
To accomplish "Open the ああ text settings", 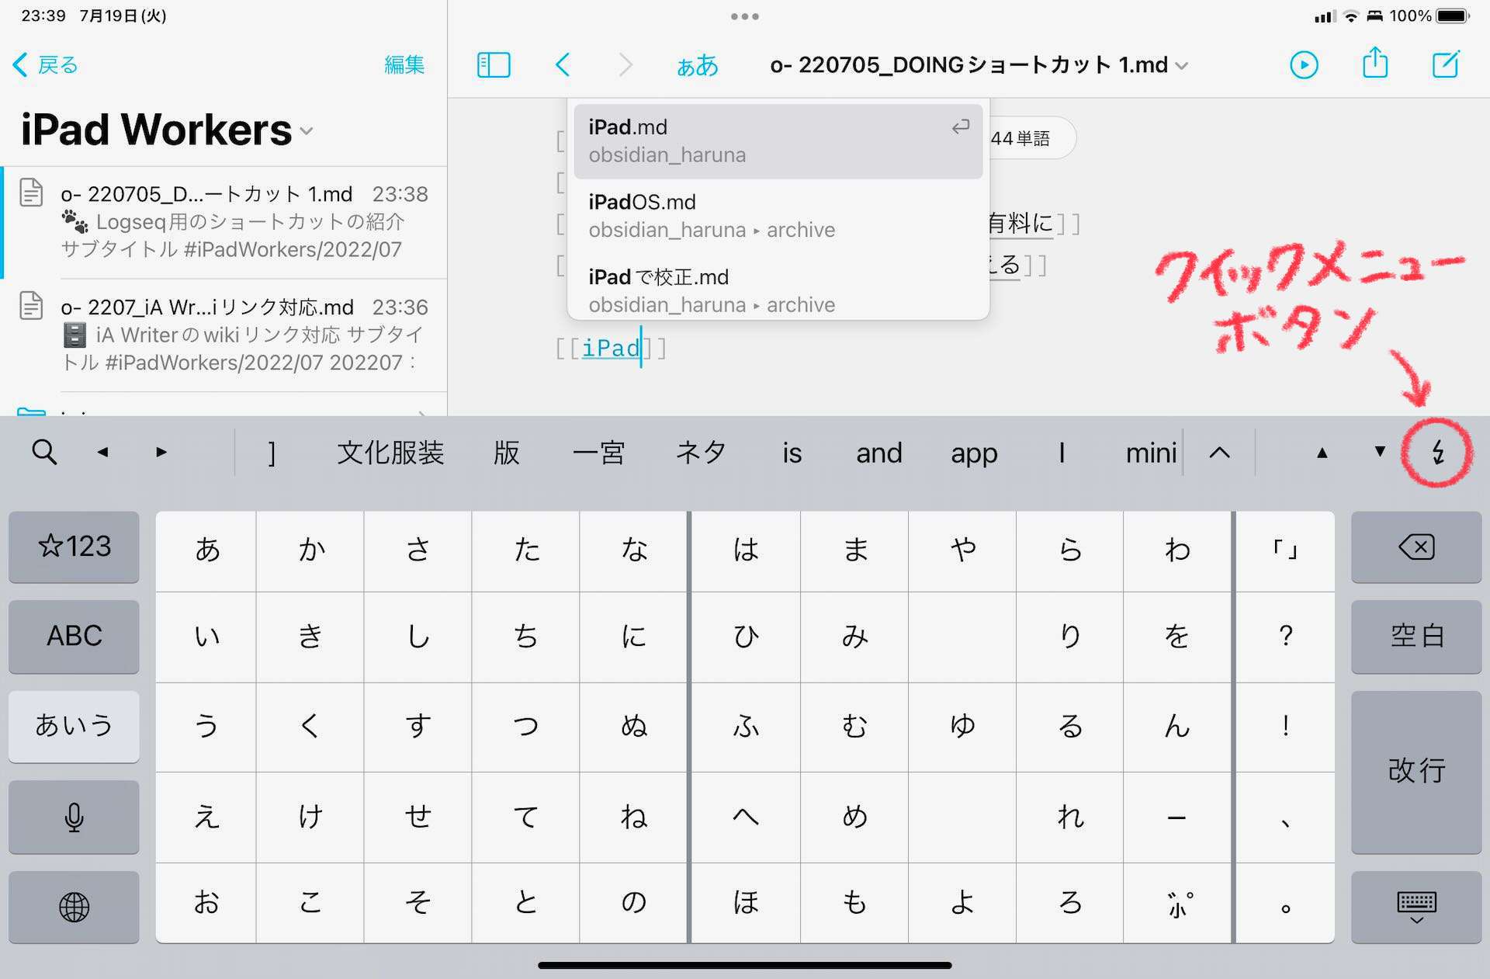I will point(697,65).
